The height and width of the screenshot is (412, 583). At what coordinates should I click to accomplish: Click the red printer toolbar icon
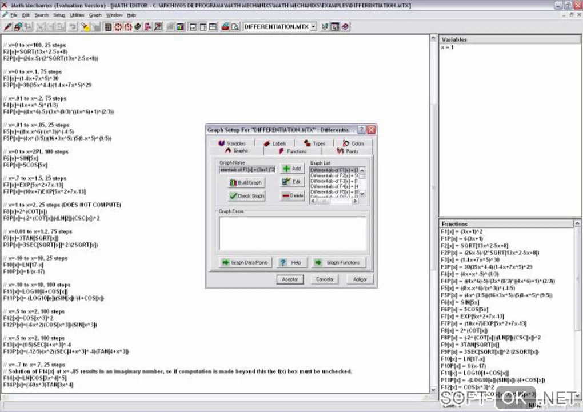pos(225,27)
